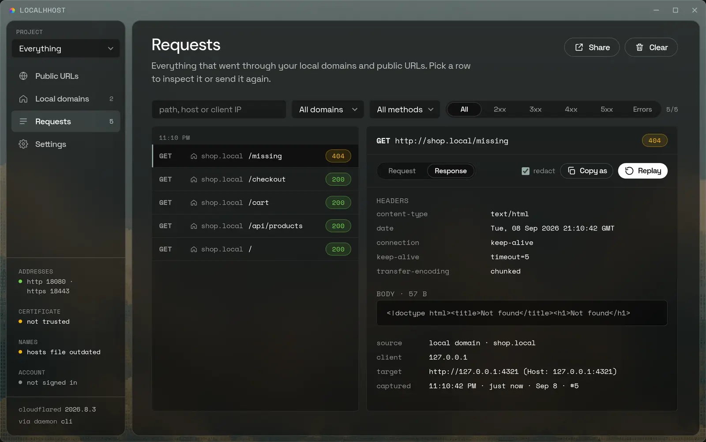Click the copy icon in Copy as
The height and width of the screenshot is (442, 706).
tap(571, 171)
